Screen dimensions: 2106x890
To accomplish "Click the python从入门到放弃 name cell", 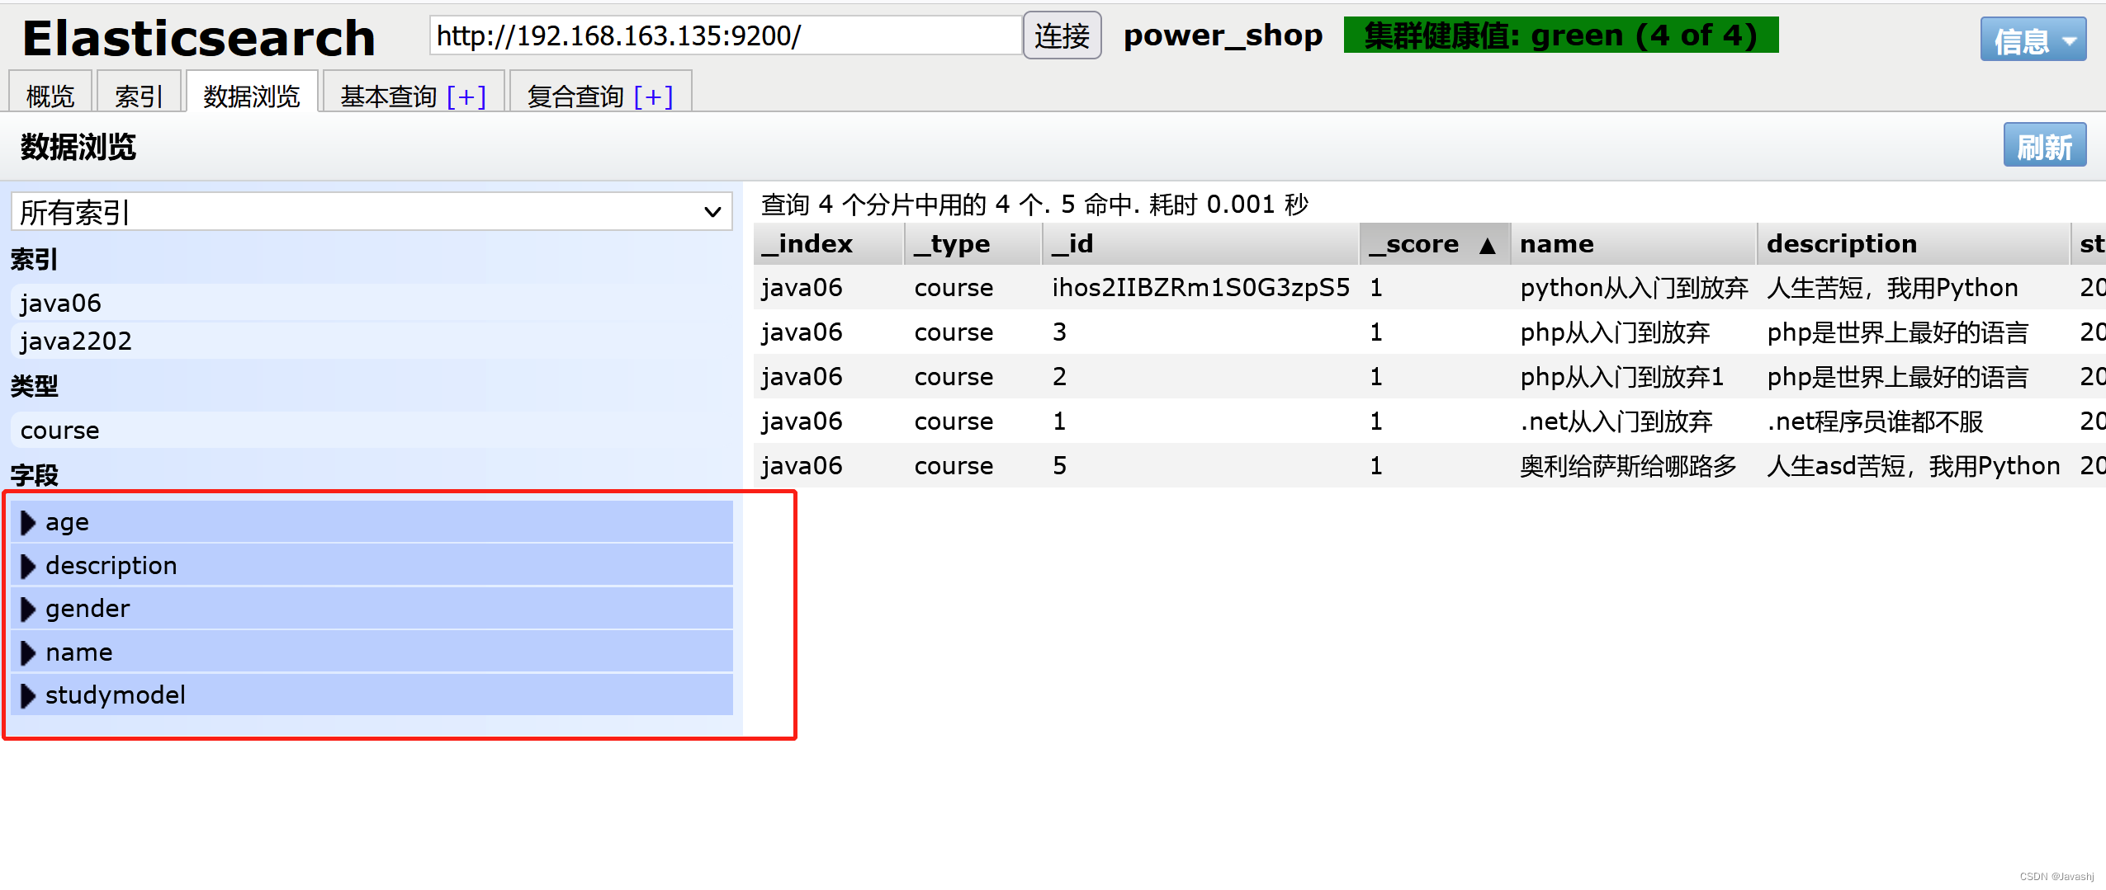I will click(1634, 288).
